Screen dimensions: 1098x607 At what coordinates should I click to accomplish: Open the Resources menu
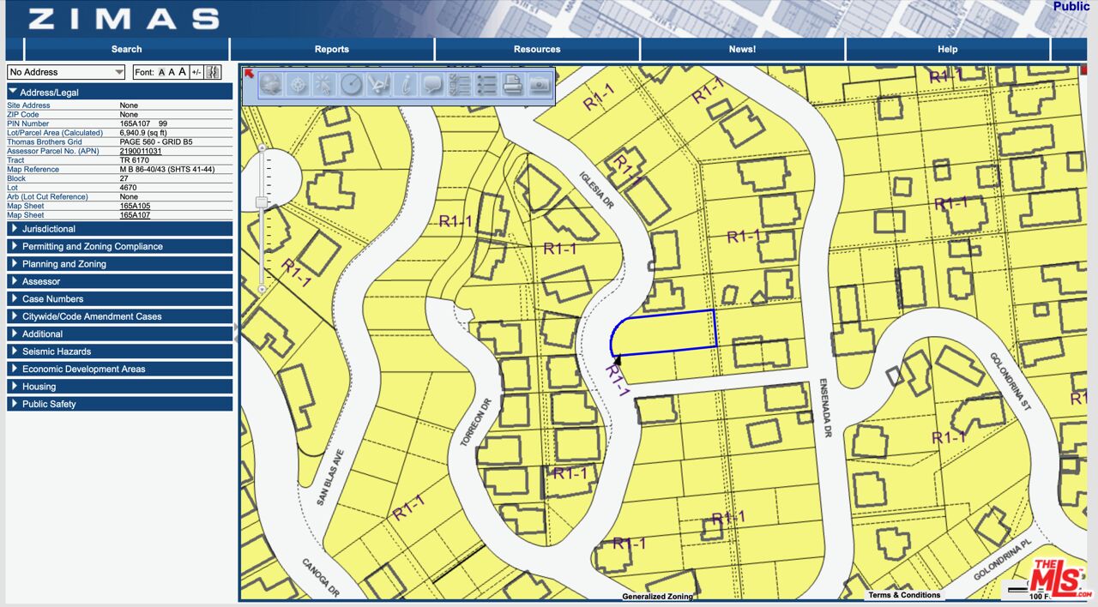pos(537,49)
